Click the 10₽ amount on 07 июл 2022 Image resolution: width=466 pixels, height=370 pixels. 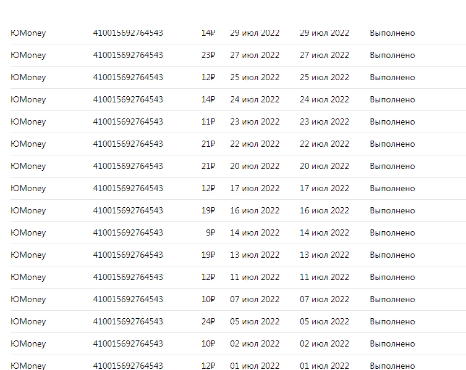(208, 299)
